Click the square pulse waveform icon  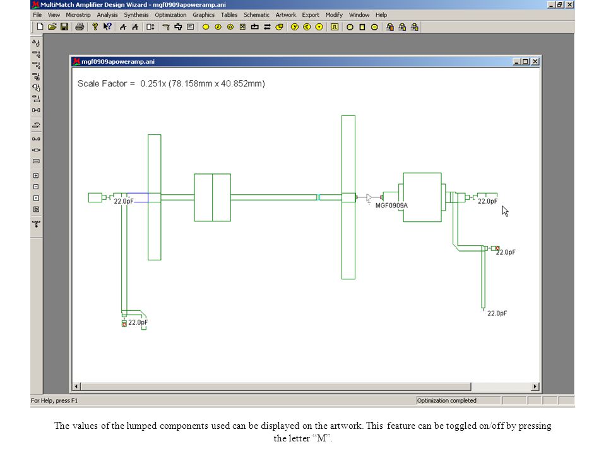[335, 27]
